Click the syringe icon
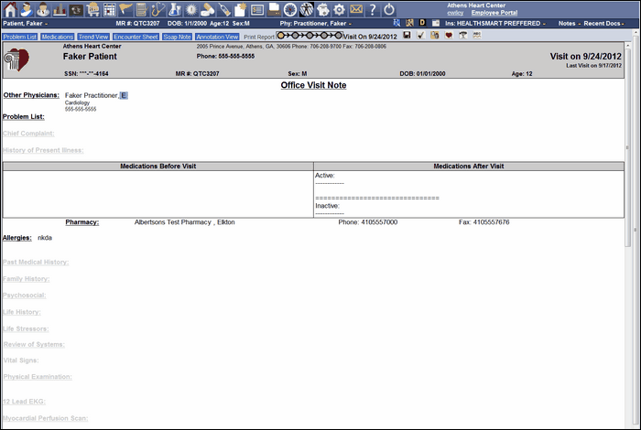This screenshot has width=641, height=430. pos(224,9)
